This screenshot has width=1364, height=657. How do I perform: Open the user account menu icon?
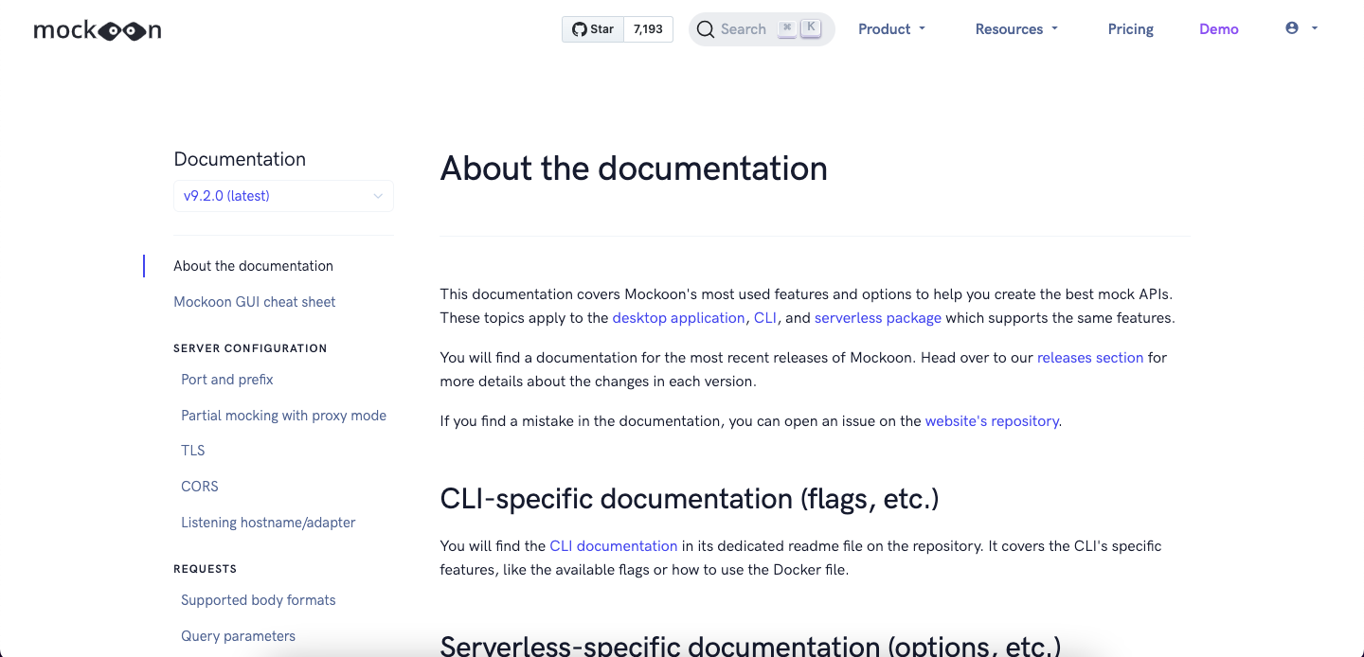tap(1292, 28)
